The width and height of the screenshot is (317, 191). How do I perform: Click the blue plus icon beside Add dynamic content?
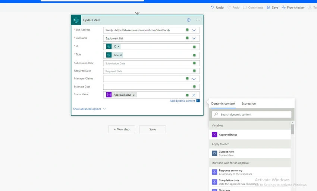click(x=198, y=101)
